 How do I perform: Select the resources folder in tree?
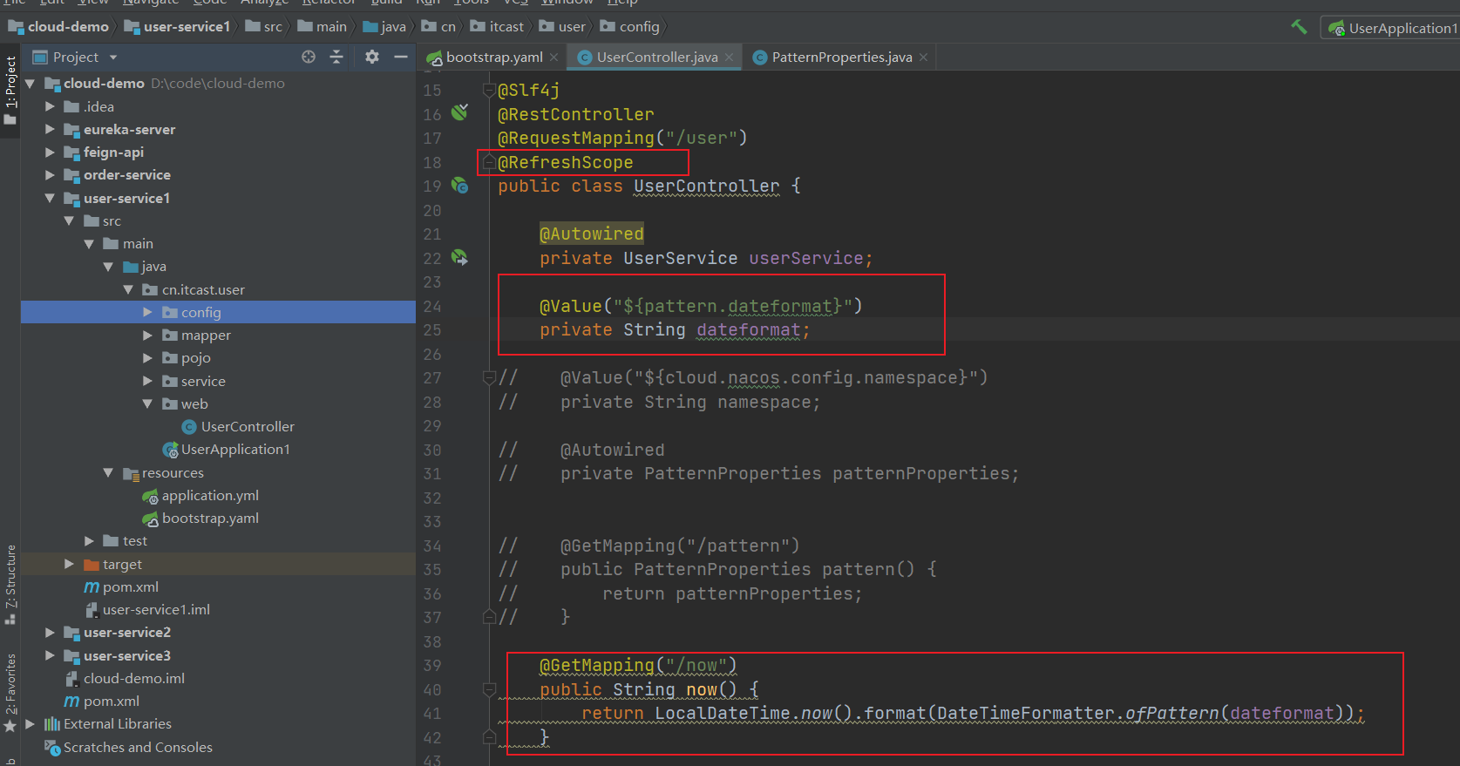coord(173,472)
